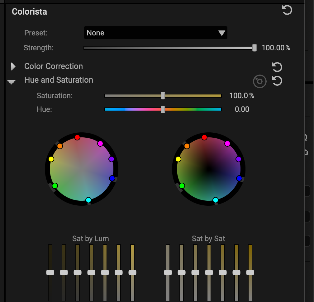Image resolution: width=314 pixels, height=302 pixels.
Task: Click the Strength value 100.00 field
Action: (x=273, y=48)
